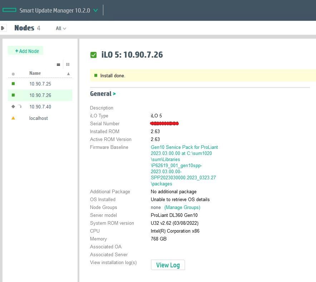
Task: Click the green checkmark beside iLO 5 title
Action: click(x=94, y=55)
